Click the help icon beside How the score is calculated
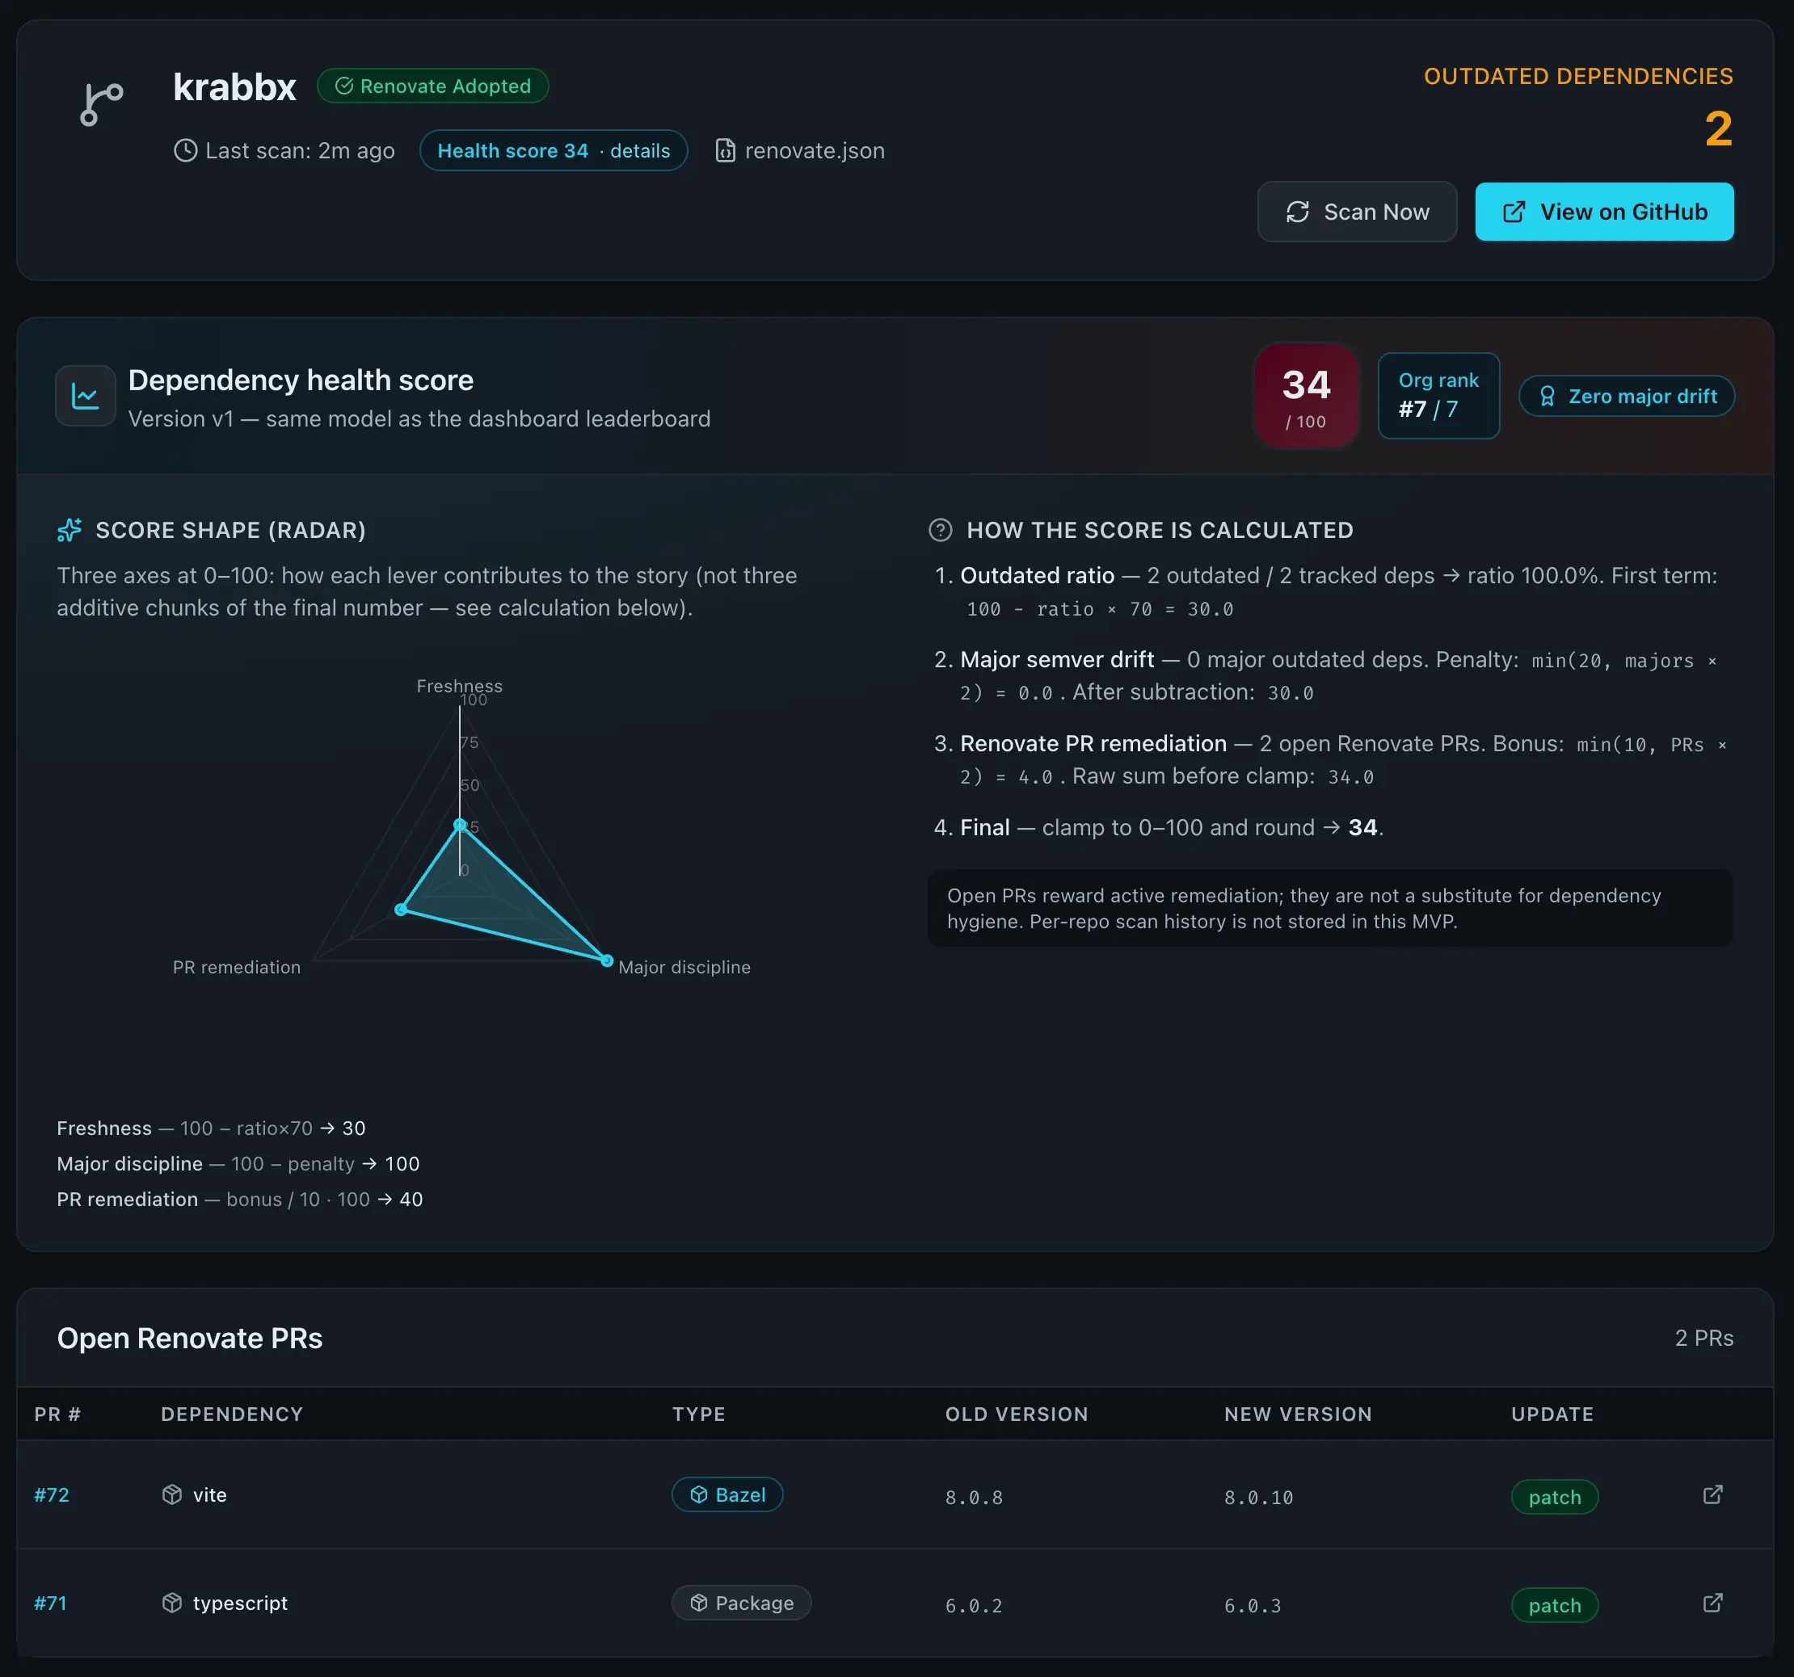 pos(941,530)
